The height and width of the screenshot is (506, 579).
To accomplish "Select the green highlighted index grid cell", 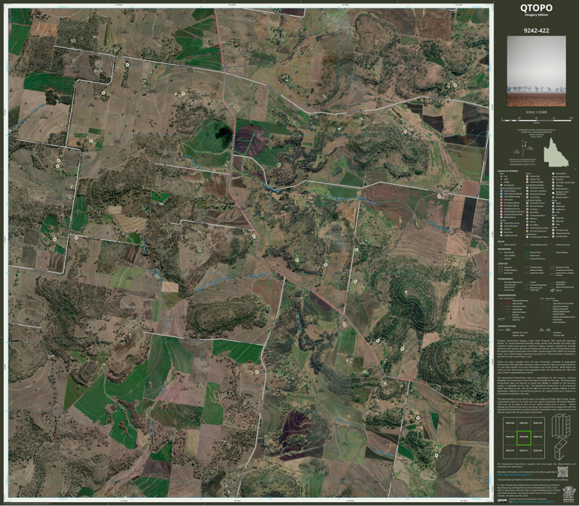I will pos(524,438).
